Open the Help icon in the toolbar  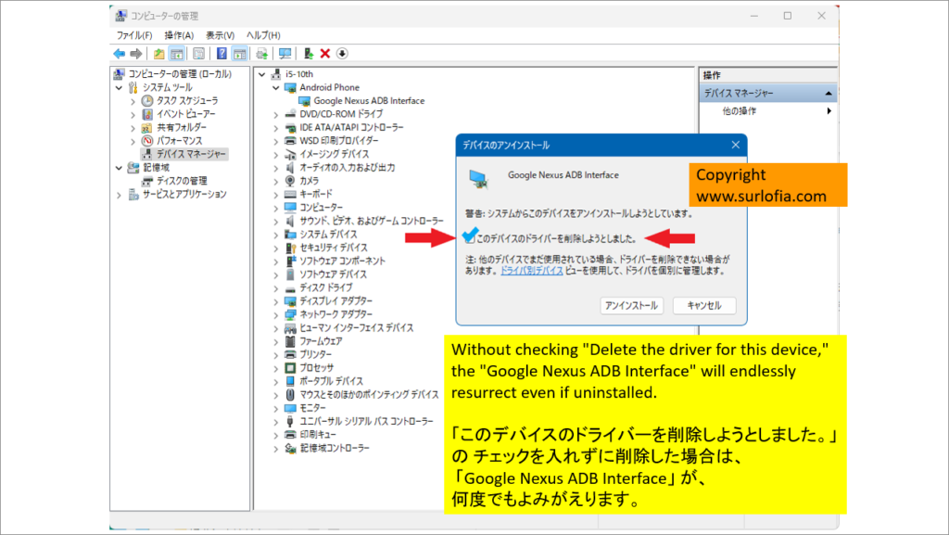click(x=221, y=53)
